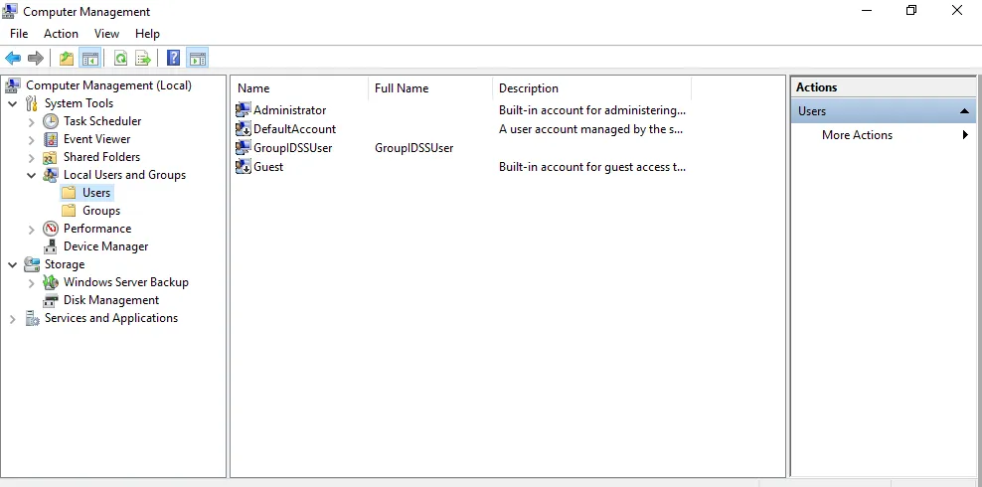Select the Users folder in tree
The height and width of the screenshot is (487, 982).
[x=96, y=193]
